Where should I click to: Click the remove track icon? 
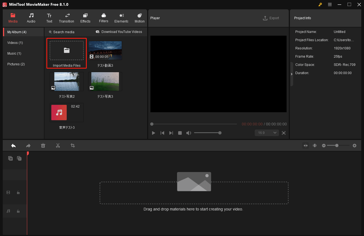click(19, 158)
